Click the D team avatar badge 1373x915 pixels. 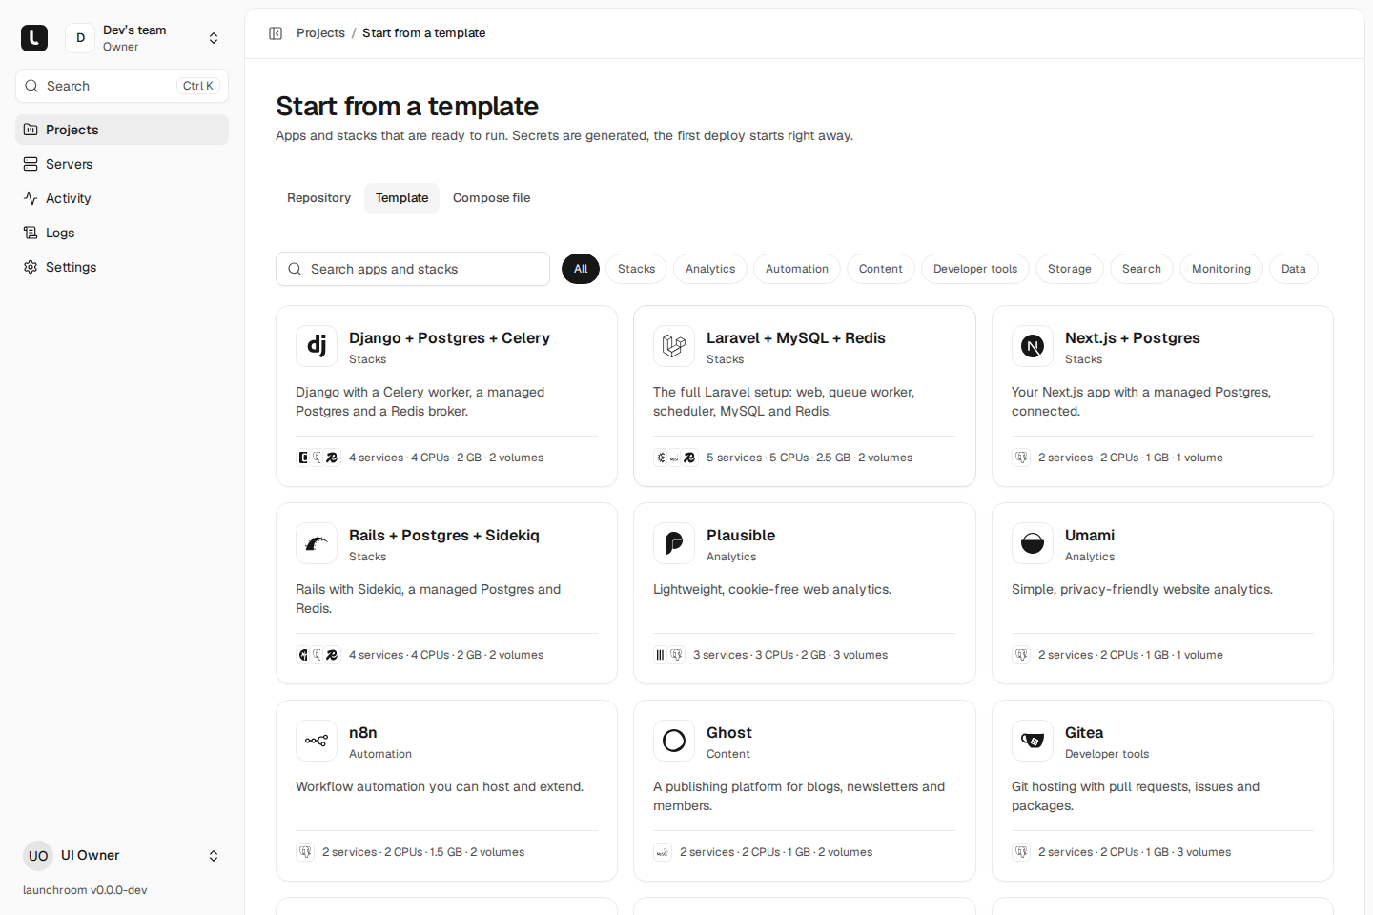click(80, 38)
